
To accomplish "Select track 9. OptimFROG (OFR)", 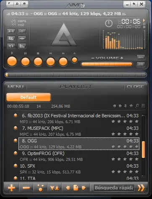I will point(79,156).
